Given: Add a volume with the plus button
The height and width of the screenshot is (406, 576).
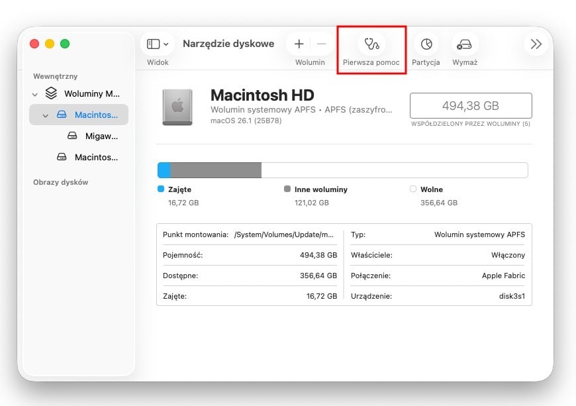Looking at the screenshot, I should [x=299, y=44].
